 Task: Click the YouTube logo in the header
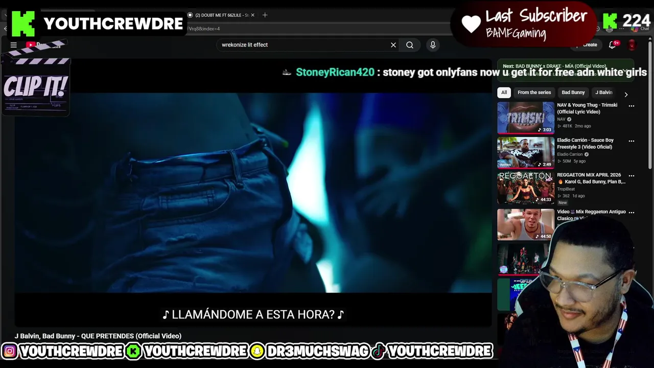coord(43,45)
